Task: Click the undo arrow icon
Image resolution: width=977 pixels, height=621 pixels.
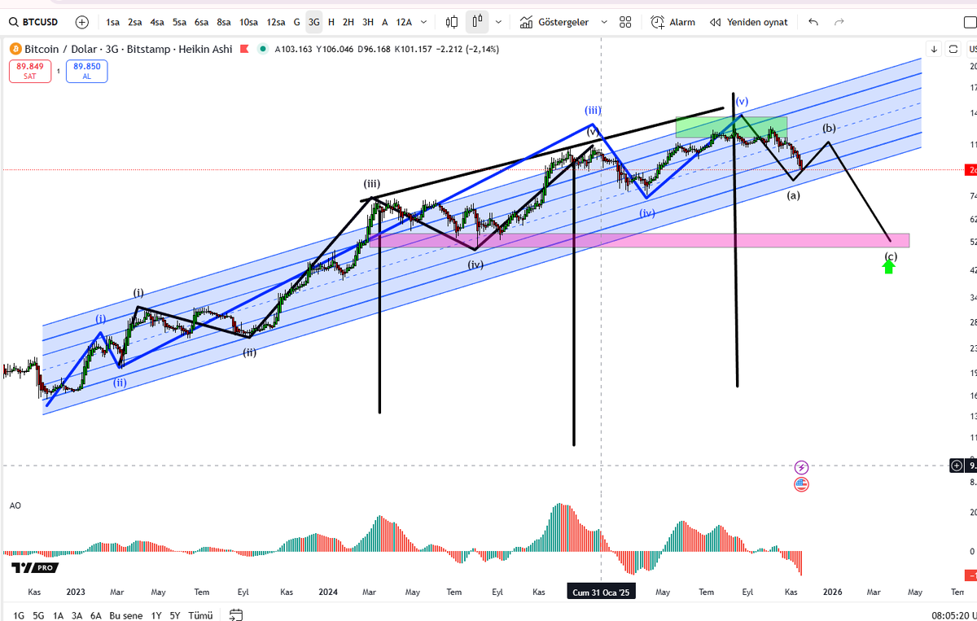Action: tap(813, 22)
